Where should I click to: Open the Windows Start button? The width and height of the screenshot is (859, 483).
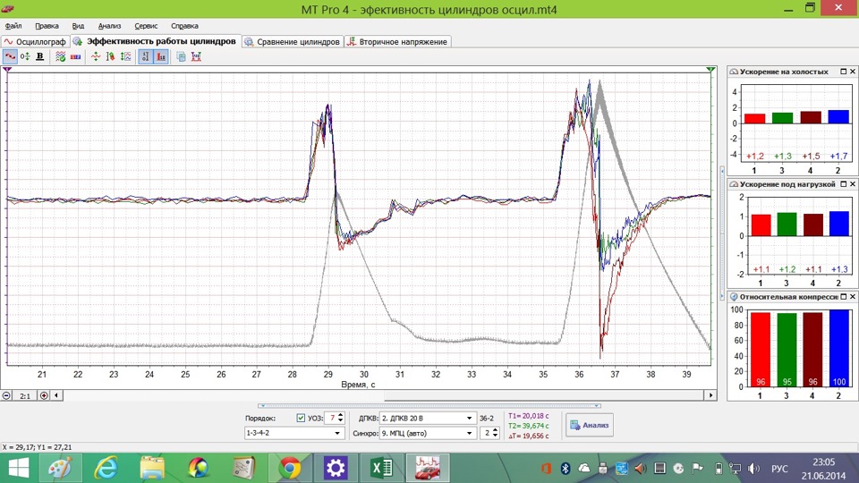[x=19, y=468]
